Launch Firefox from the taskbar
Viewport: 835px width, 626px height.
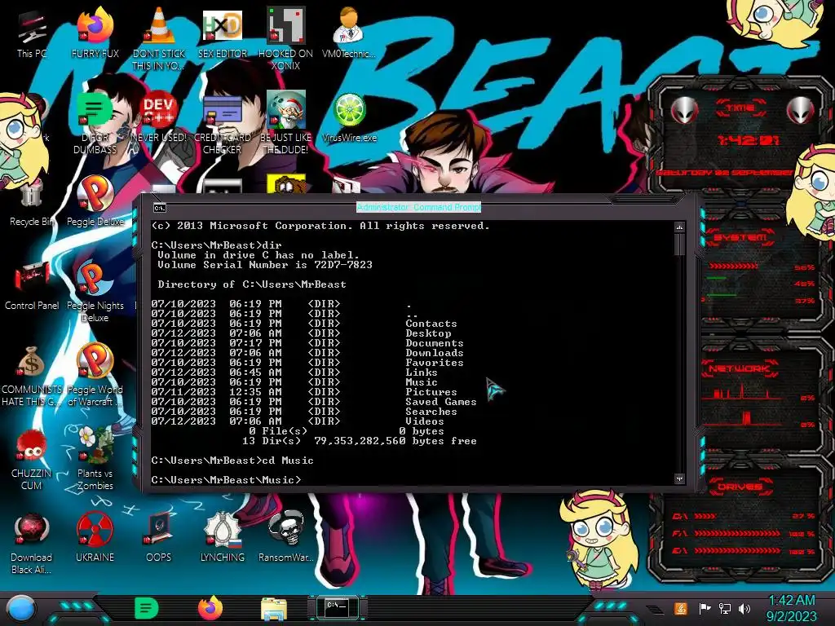(x=210, y=608)
